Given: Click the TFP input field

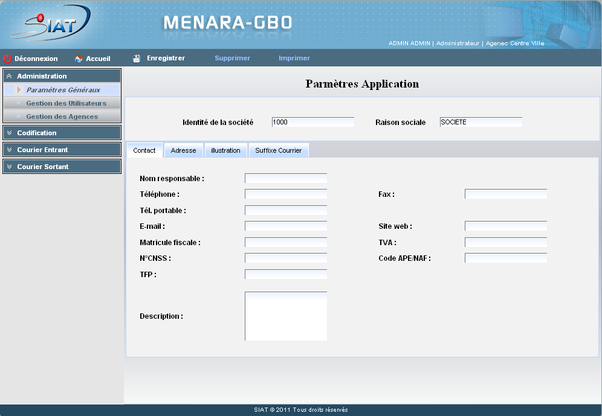Looking at the screenshot, I should coord(286,274).
